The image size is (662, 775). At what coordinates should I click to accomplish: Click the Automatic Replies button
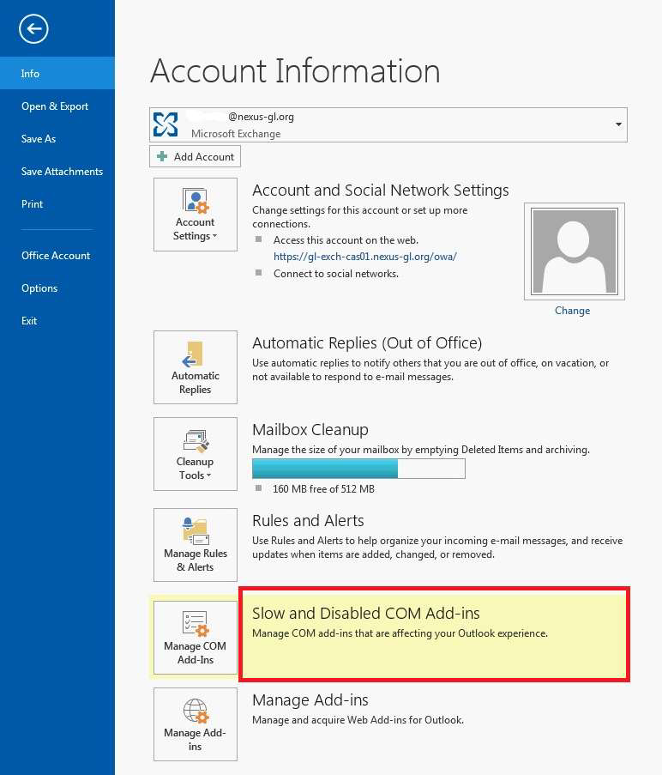pos(196,367)
